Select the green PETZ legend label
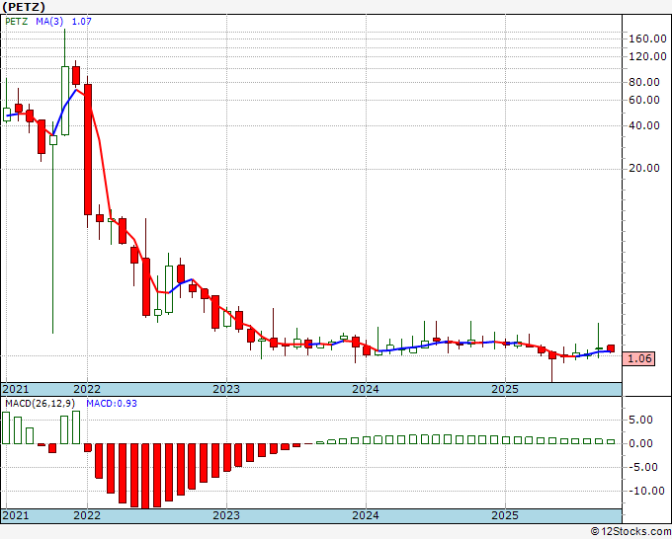 17,21
